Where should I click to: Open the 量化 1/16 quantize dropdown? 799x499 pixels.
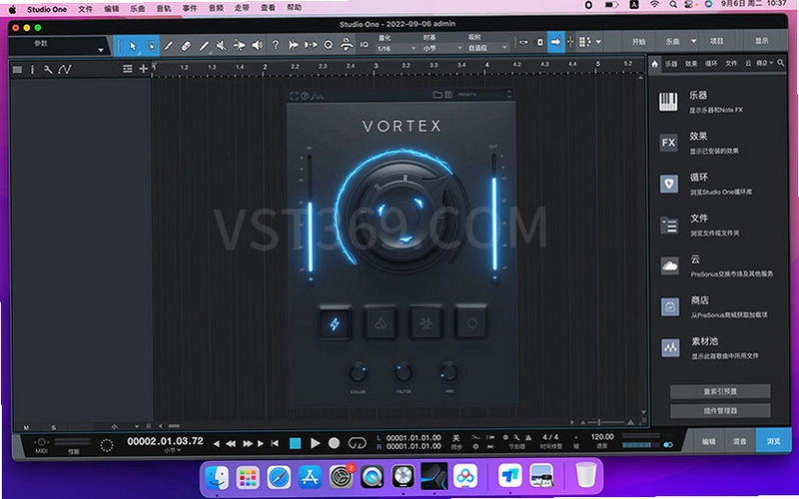tap(396, 48)
